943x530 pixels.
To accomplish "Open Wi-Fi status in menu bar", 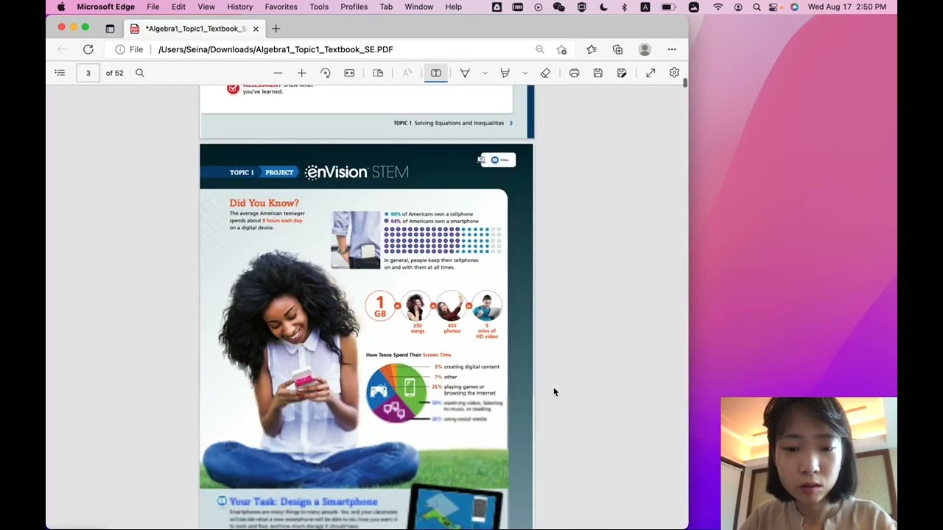I will pyautogui.click(x=718, y=7).
